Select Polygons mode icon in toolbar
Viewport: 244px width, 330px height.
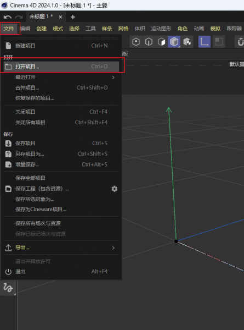(x=161, y=42)
